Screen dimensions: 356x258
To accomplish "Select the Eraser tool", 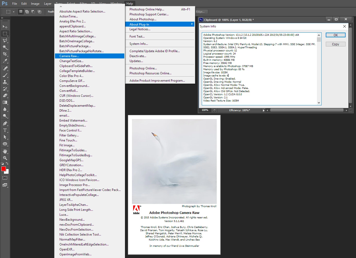I will click(x=5, y=95).
